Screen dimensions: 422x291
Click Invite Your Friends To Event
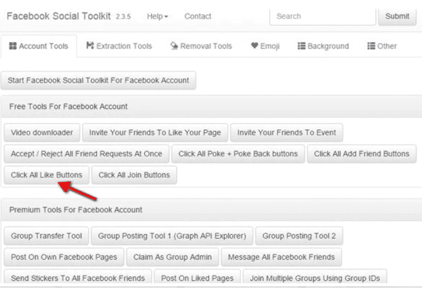click(286, 133)
